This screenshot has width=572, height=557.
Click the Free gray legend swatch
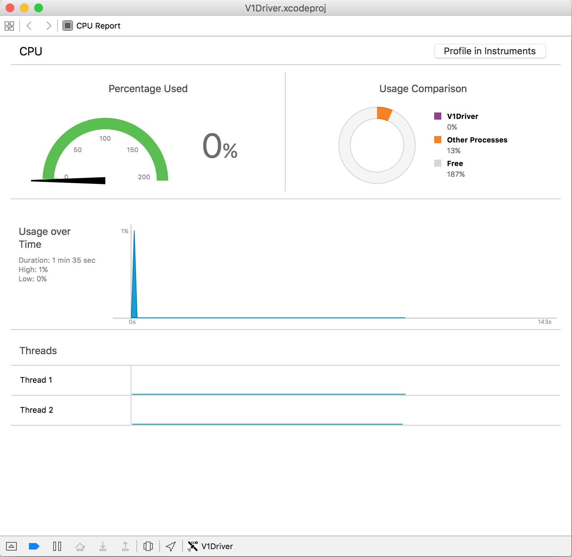coord(438,163)
